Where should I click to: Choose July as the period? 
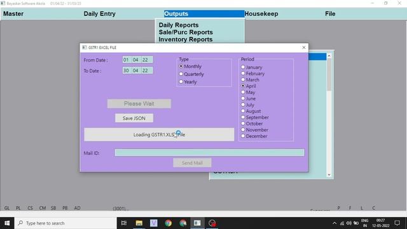tap(247, 104)
